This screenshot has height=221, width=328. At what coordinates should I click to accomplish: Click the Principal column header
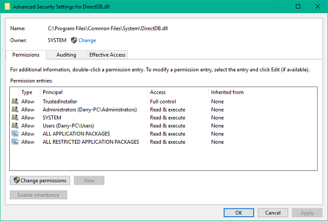click(52, 92)
